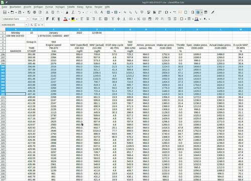This screenshot has width=251, height=181.
Task: Toggle Freeze Rows and Columns
Action: click(198, 12)
